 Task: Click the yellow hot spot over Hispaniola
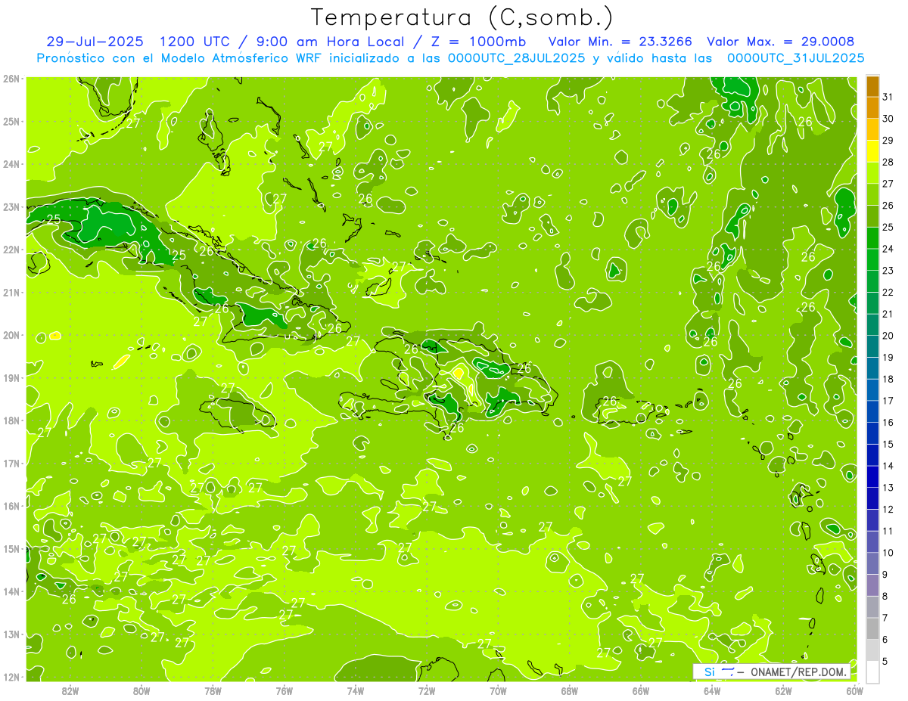(x=459, y=372)
